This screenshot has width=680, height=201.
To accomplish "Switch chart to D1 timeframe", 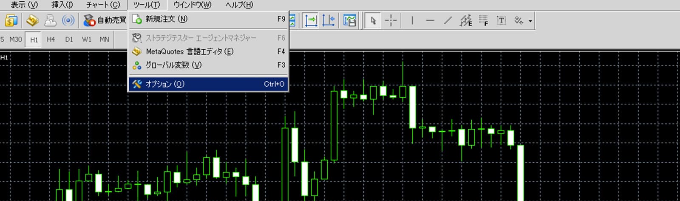I will (69, 40).
